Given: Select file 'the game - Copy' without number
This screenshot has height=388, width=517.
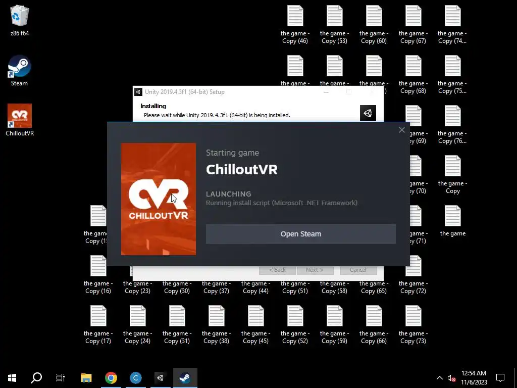Looking at the screenshot, I should [452, 175].
